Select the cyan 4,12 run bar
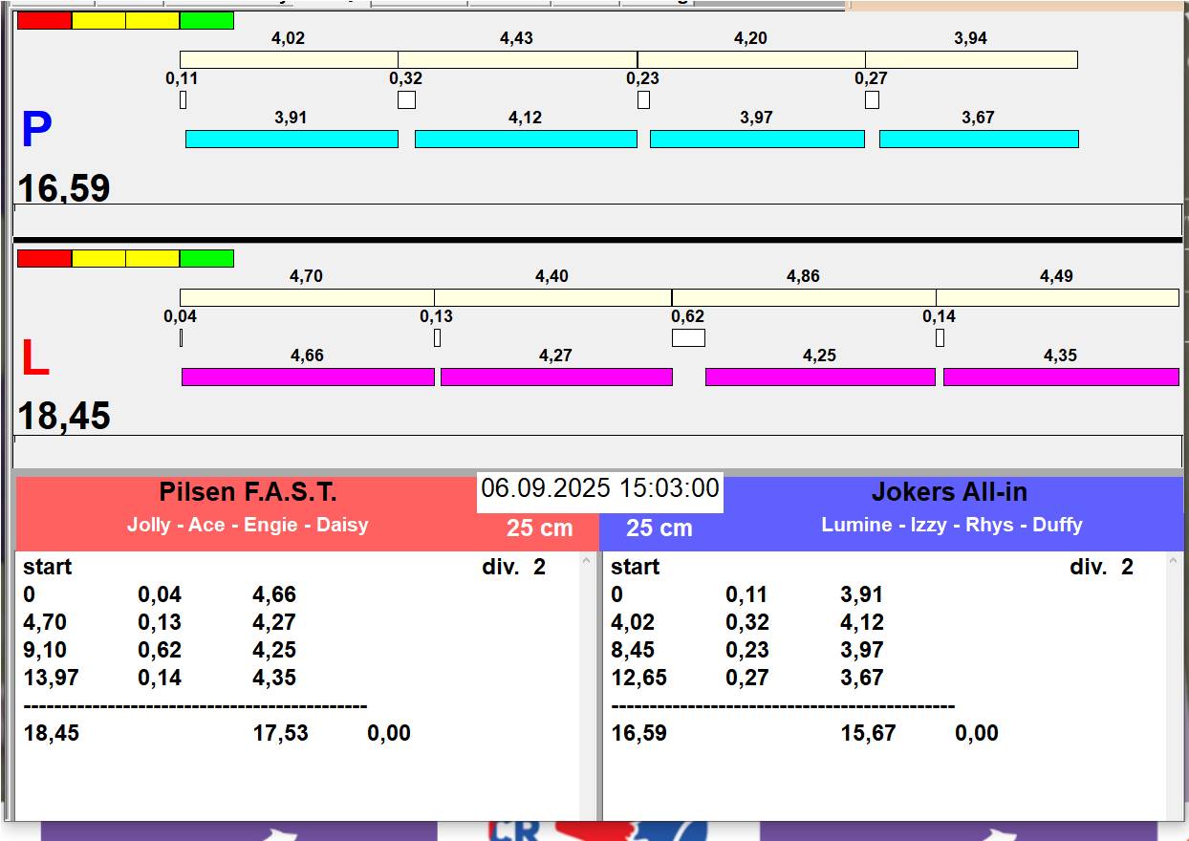Viewport: 1189px width, 841px height. [526, 140]
